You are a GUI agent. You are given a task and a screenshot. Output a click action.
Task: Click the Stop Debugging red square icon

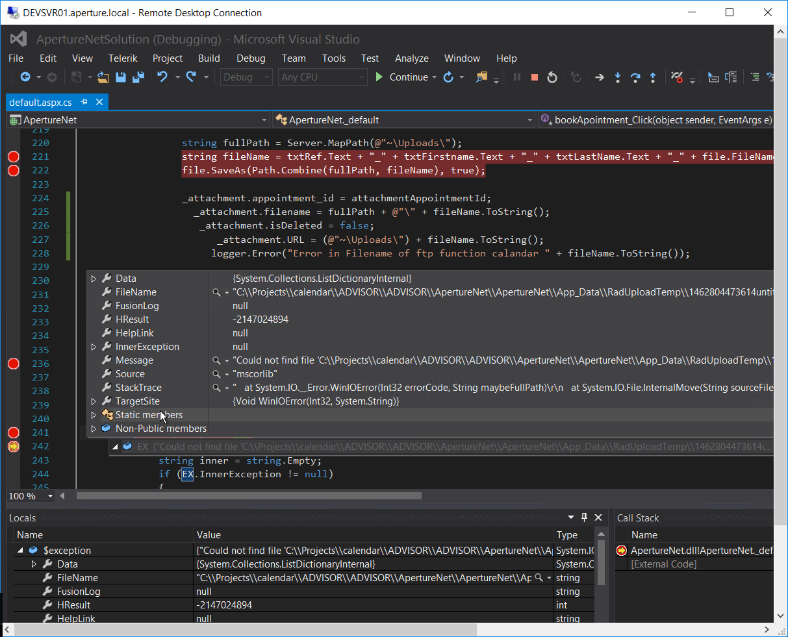pos(535,77)
